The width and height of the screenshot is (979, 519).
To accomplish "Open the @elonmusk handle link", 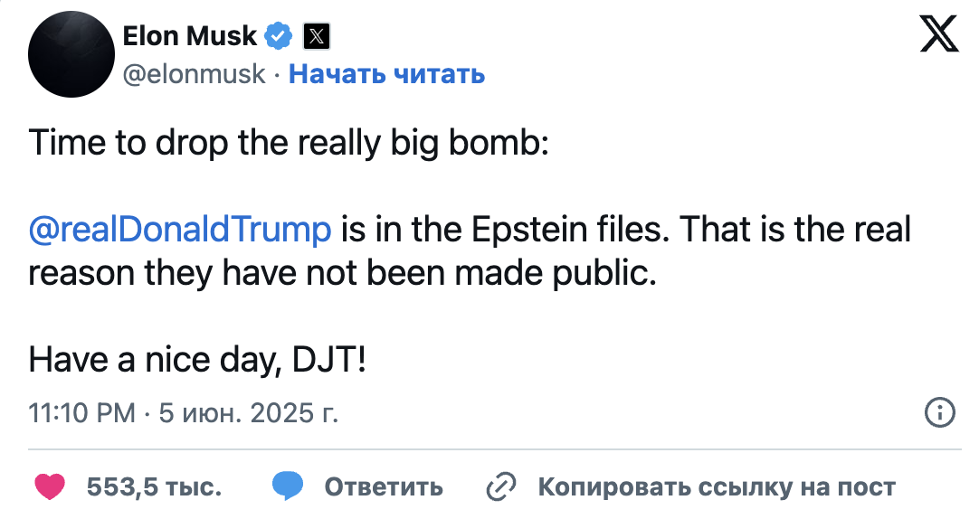I will click(x=194, y=74).
